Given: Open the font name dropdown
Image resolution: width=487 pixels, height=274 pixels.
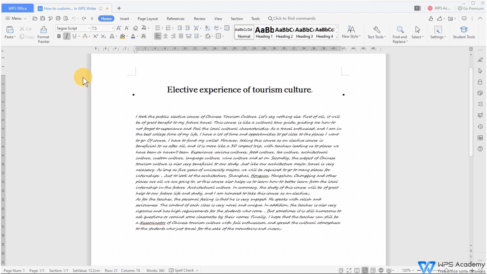Looking at the screenshot, I should pyautogui.click(x=89, y=28).
